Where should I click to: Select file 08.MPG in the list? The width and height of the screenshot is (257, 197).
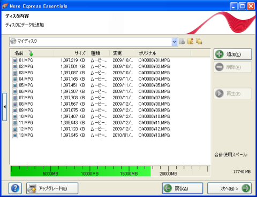pyautogui.click(x=26, y=104)
